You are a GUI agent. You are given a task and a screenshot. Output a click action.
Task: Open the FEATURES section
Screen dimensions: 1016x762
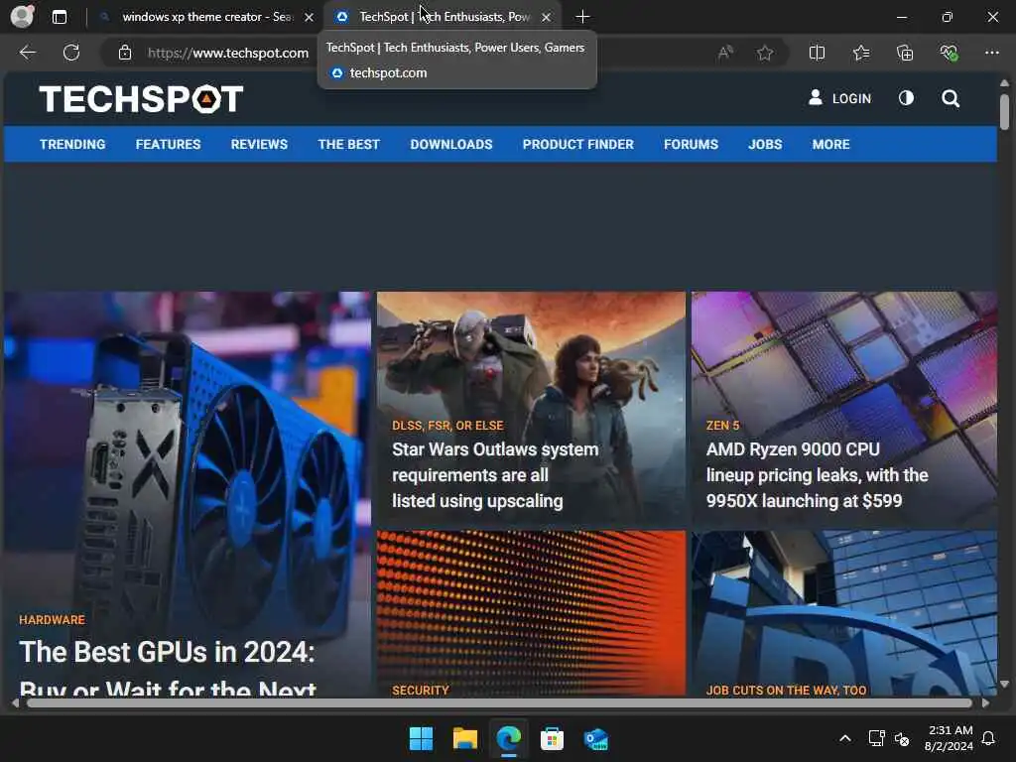168,144
